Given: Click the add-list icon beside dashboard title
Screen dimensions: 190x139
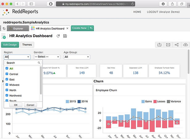Looking at the screenshot, I should coord(3,36).
